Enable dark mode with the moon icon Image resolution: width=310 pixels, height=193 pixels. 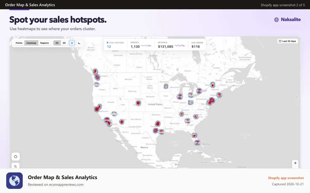coord(79,43)
